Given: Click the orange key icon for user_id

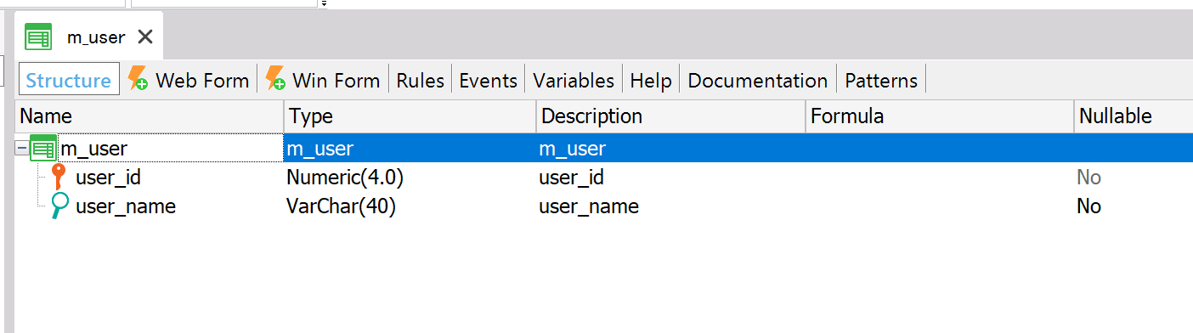Looking at the screenshot, I should (x=59, y=178).
